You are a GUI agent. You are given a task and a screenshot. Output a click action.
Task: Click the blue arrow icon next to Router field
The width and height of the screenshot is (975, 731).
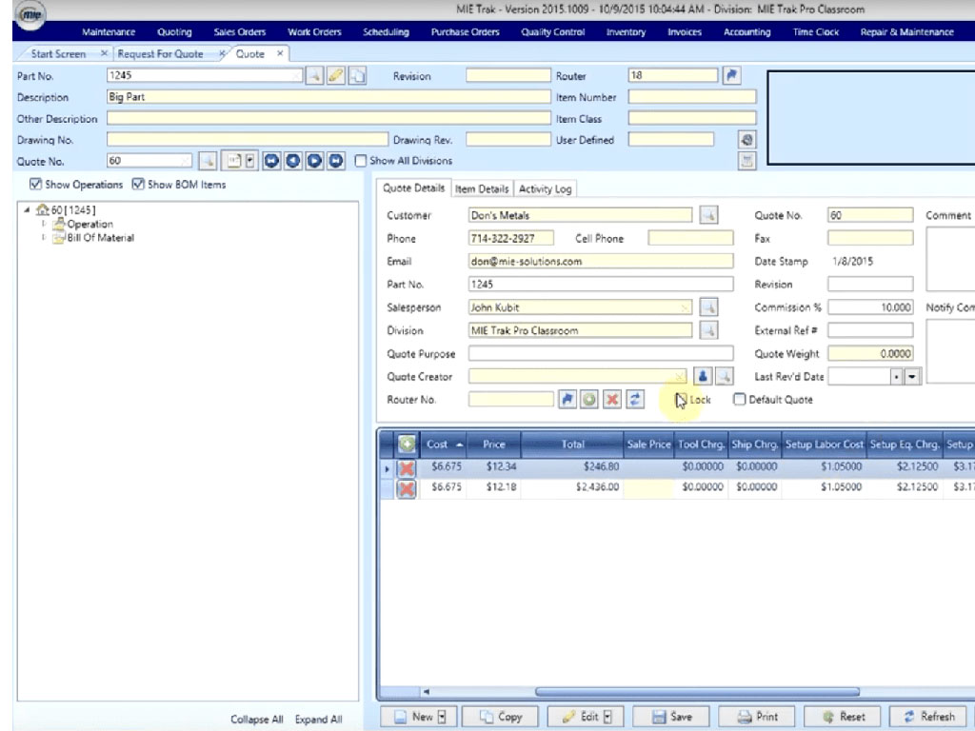tap(731, 76)
